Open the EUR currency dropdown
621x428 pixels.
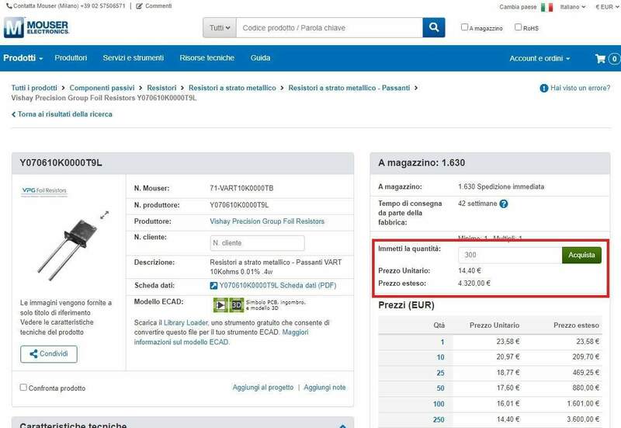coord(606,6)
